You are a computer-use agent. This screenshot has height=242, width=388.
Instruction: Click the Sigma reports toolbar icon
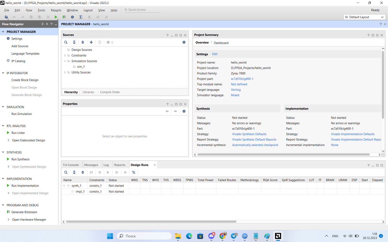click(81, 17)
